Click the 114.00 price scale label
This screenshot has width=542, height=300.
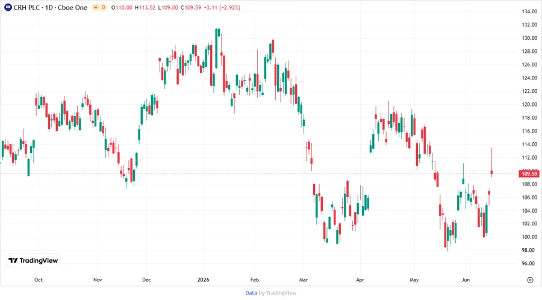coord(529,145)
